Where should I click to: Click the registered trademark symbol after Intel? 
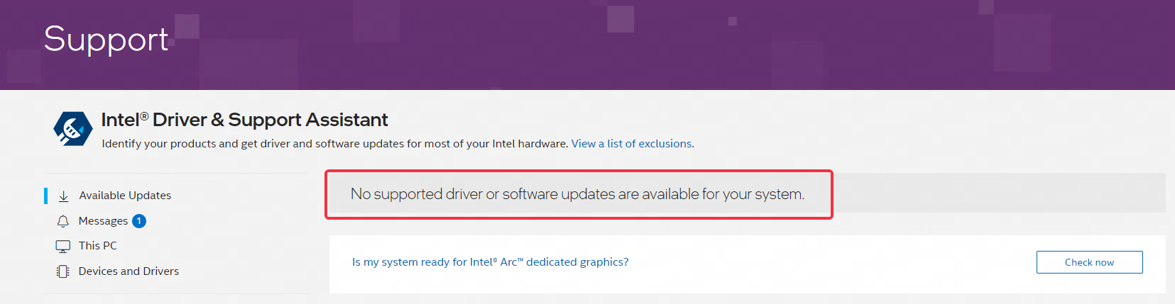tap(143, 116)
